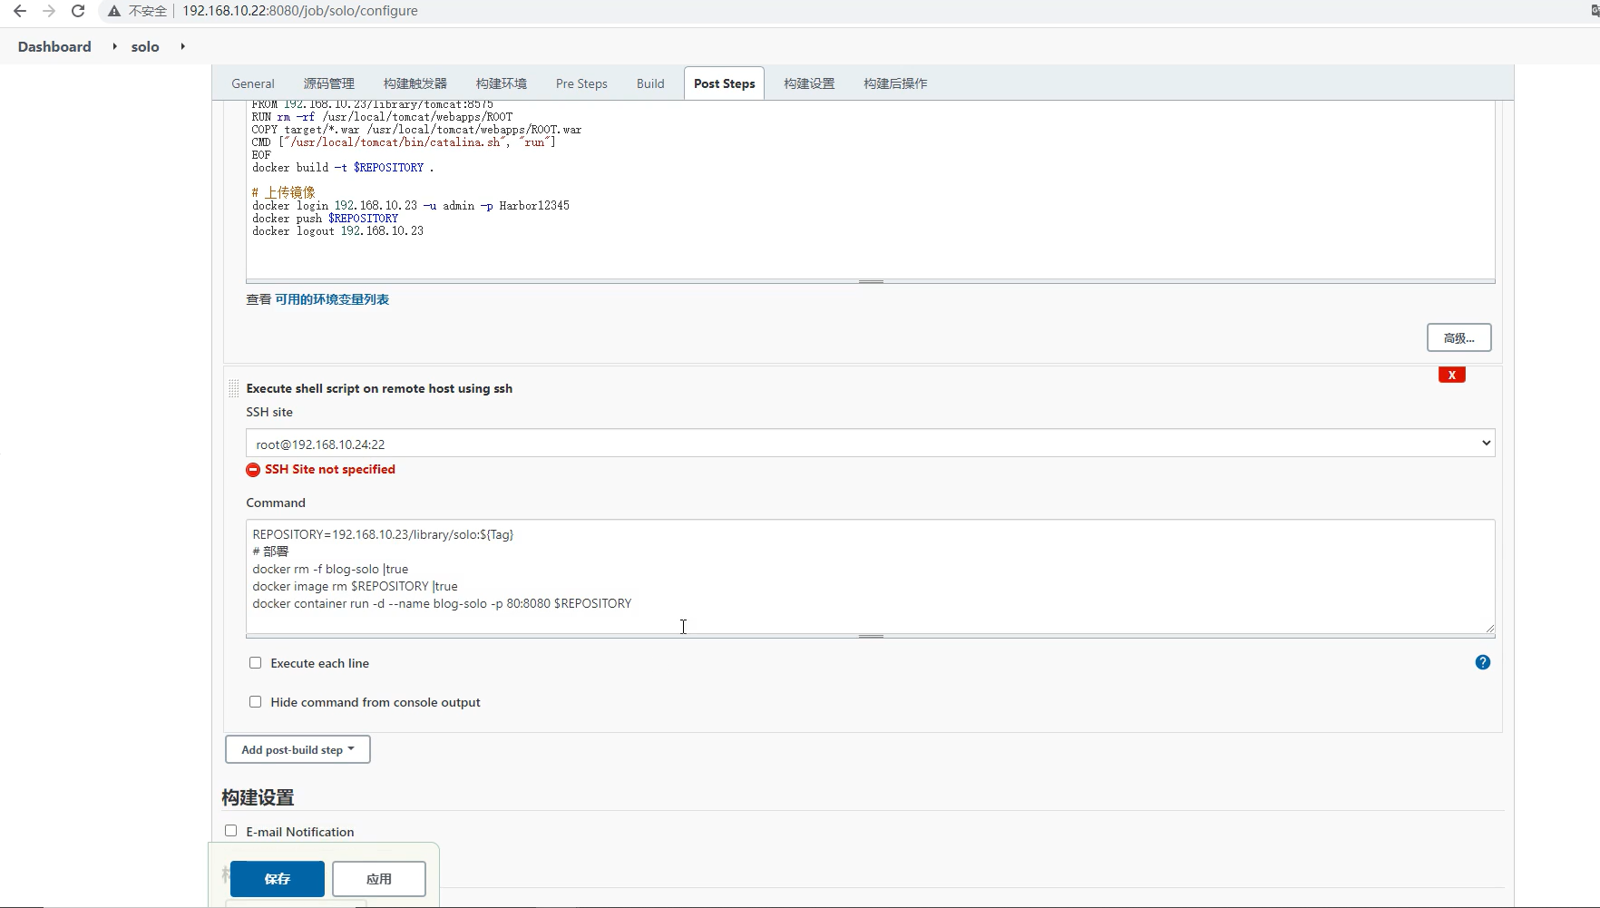Viewport: 1600px width, 908px height.
Task: Click inside the Command textarea
Action: point(870,576)
